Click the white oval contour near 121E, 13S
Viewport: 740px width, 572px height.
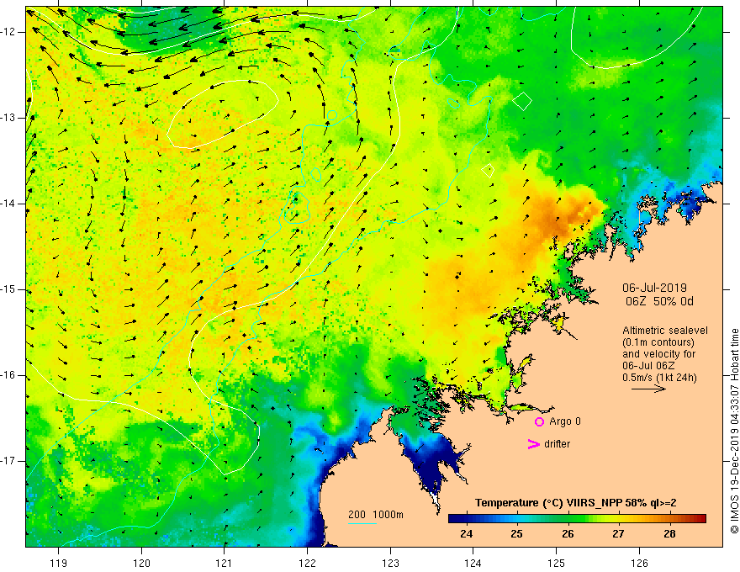[223, 114]
